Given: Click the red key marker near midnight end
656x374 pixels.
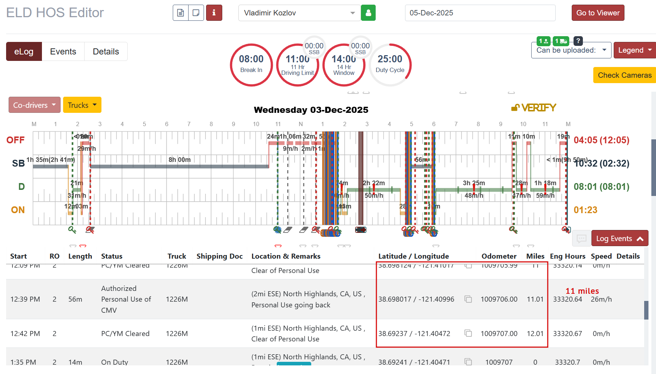Looking at the screenshot, I should 565,230.
